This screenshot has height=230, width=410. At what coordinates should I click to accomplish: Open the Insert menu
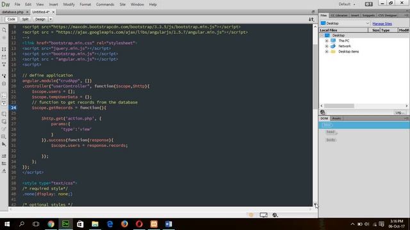coord(54,4)
